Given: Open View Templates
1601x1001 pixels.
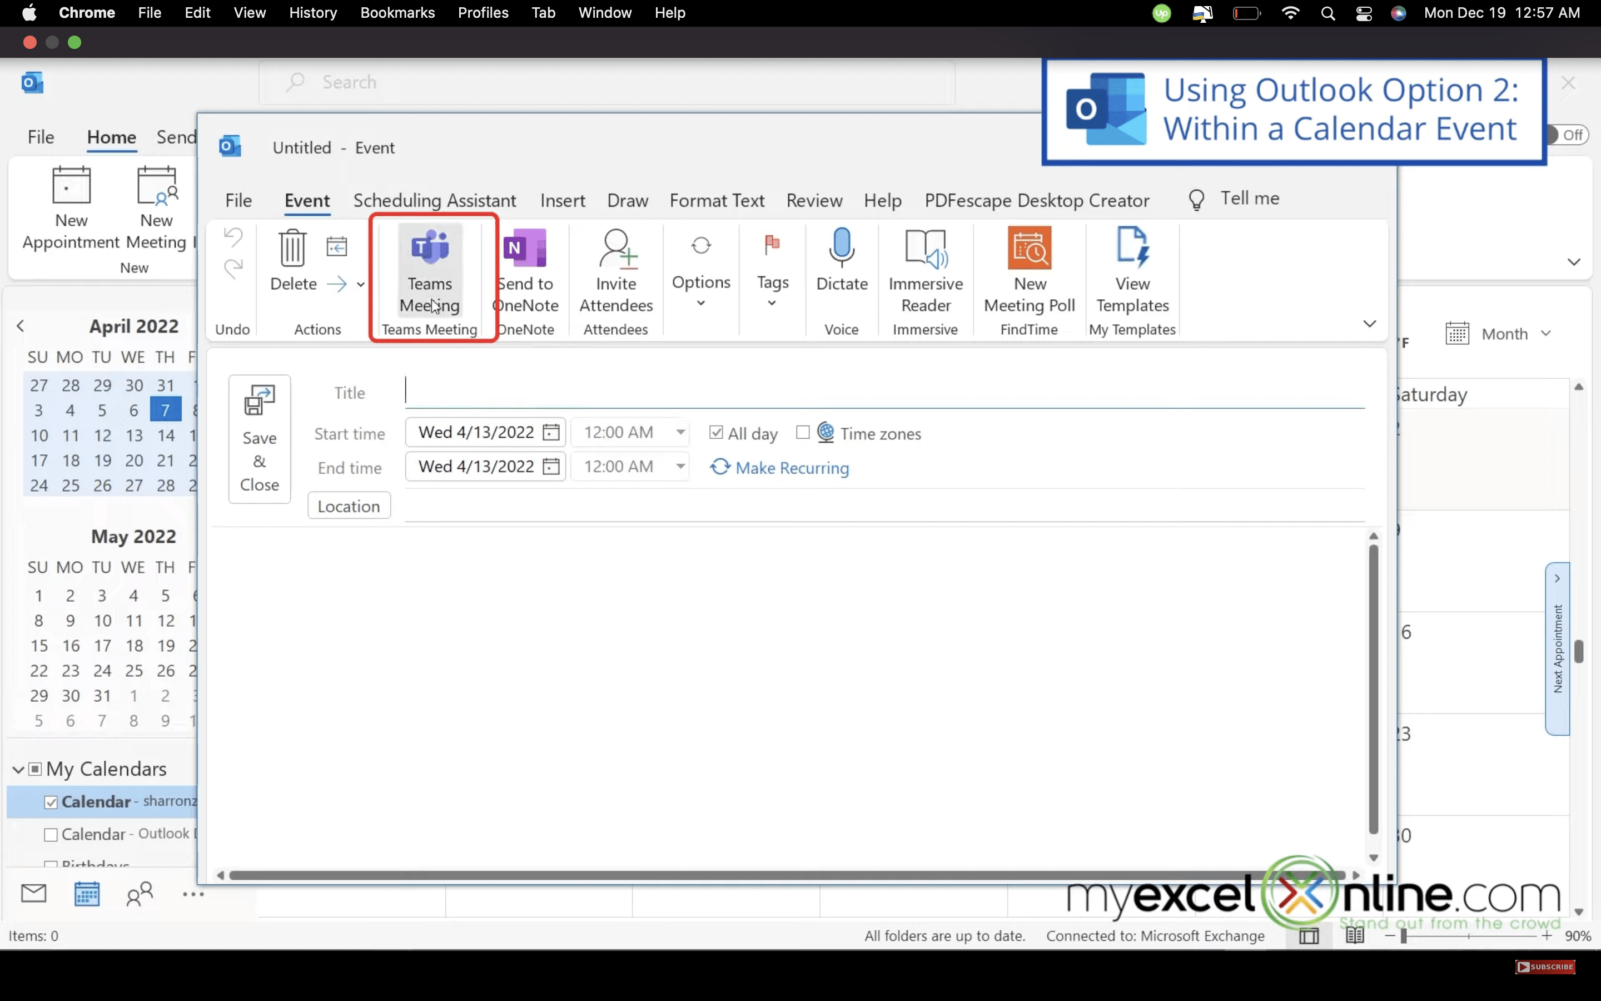Looking at the screenshot, I should [1132, 271].
